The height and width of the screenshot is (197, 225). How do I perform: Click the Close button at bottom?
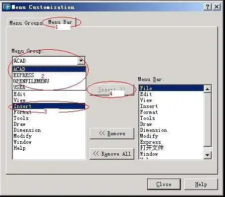point(164,184)
